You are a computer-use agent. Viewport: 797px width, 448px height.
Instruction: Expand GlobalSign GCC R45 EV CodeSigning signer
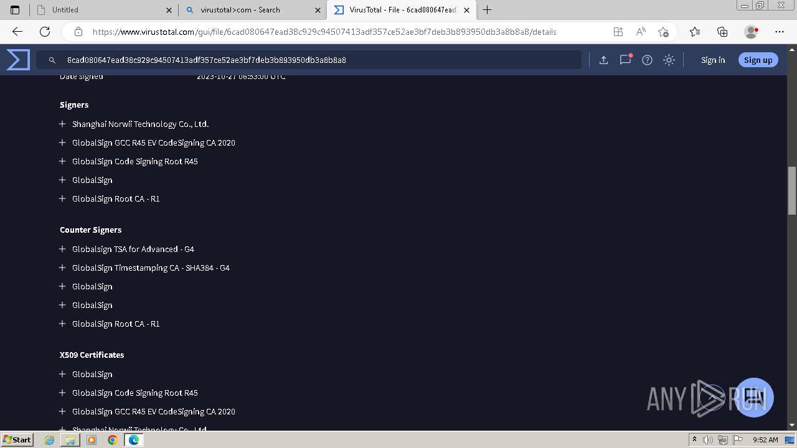pyautogui.click(x=62, y=142)
